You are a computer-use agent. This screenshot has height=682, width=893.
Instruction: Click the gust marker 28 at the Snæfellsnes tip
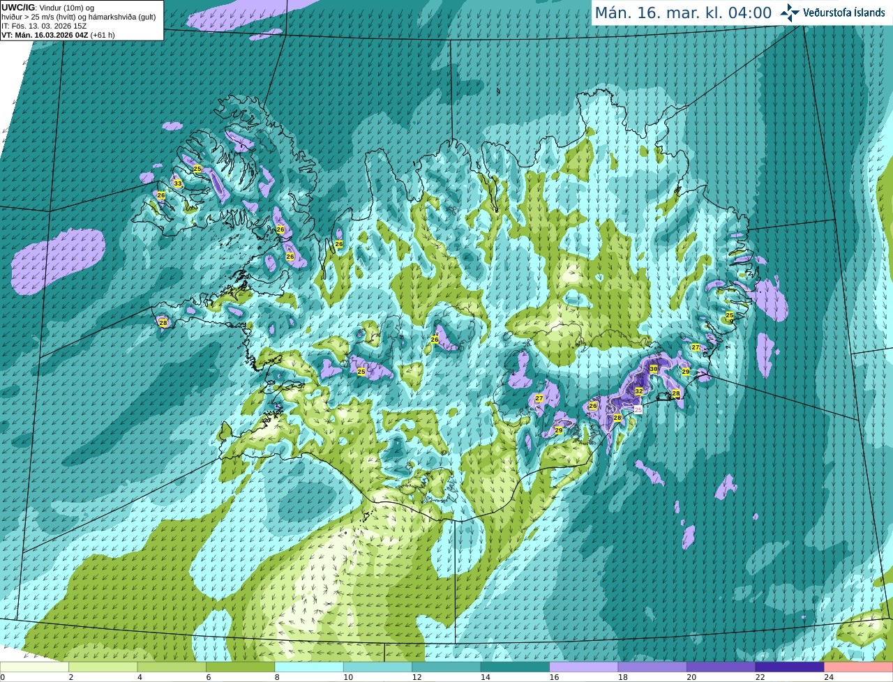click(163, 323)
